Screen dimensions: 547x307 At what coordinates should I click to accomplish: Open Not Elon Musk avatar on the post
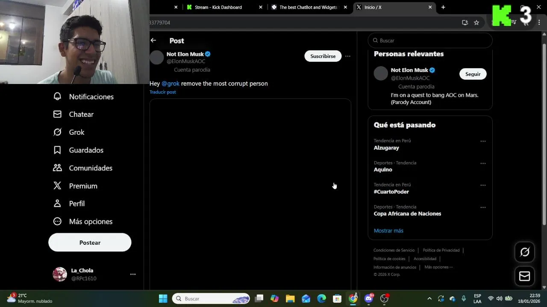157,58
